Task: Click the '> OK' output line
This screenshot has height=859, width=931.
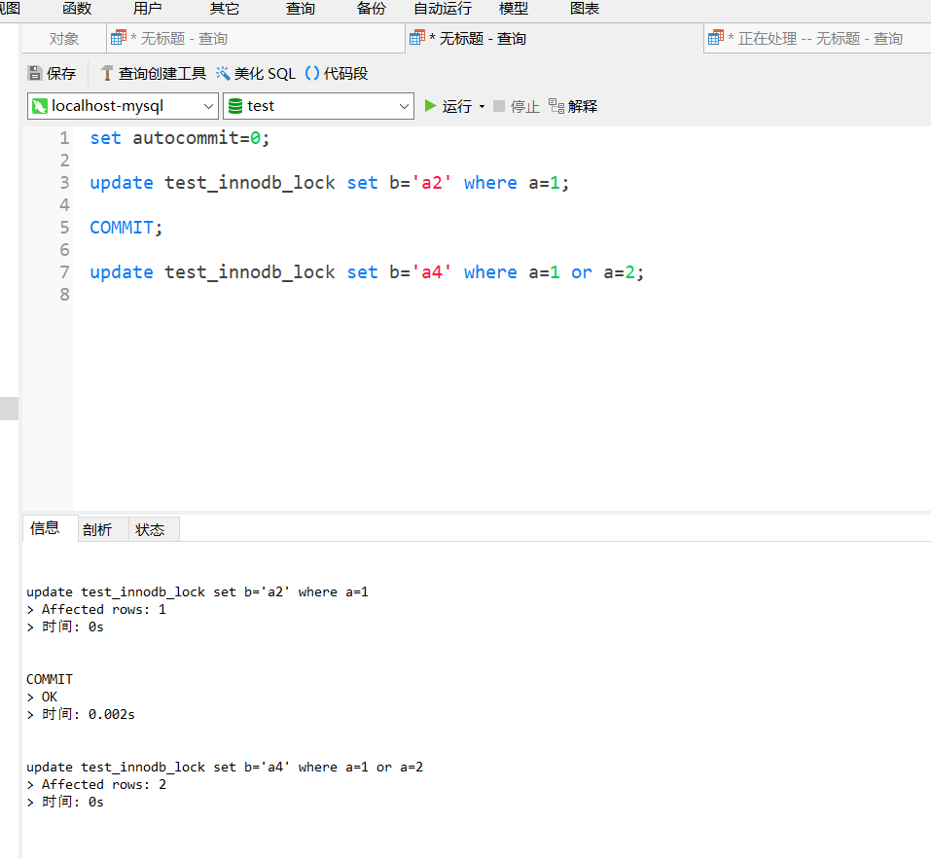Action: click(x=42, y=697)
